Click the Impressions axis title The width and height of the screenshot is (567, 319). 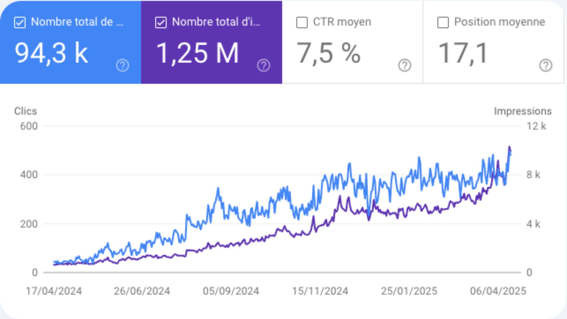(x=522, y=111)
